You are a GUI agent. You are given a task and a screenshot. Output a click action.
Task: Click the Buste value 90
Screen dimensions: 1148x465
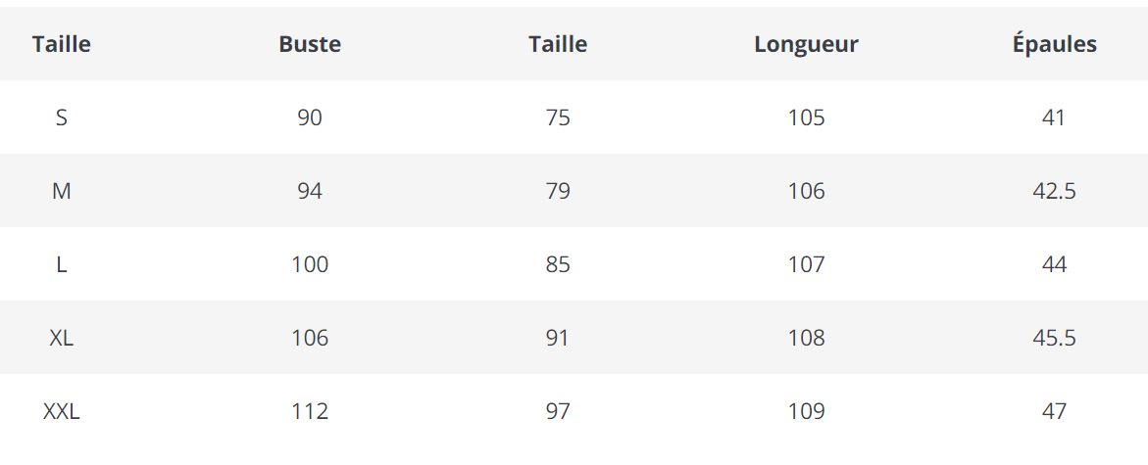[310, 117]
